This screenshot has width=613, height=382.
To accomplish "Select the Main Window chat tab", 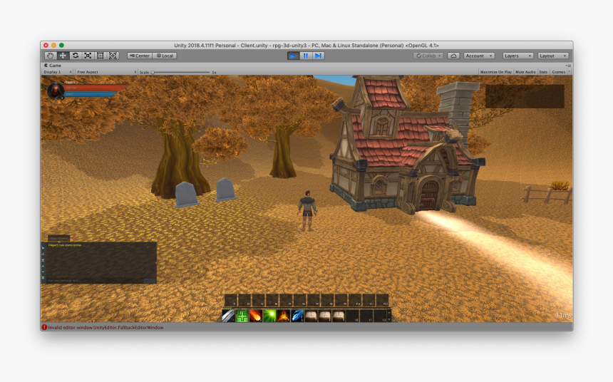I will [x=59, y=238].
